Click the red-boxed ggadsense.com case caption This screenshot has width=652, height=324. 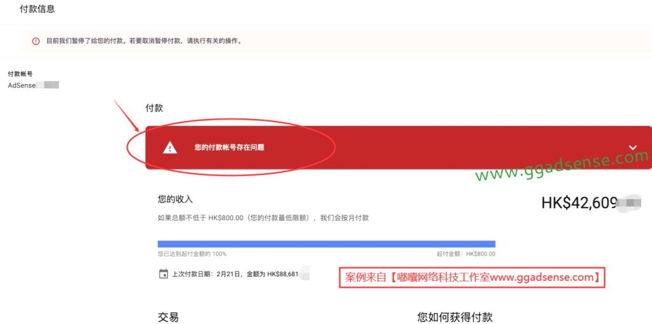coord(472,278)
